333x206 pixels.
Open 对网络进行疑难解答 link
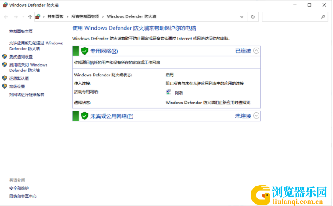(x=27, y=95)
